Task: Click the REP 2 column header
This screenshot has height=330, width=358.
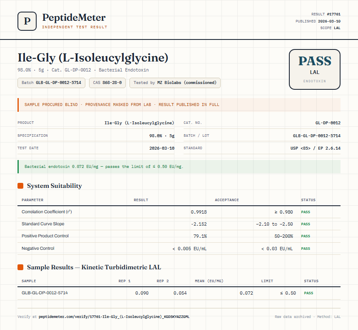Action: pyautogui.click(x=163, y=281)
